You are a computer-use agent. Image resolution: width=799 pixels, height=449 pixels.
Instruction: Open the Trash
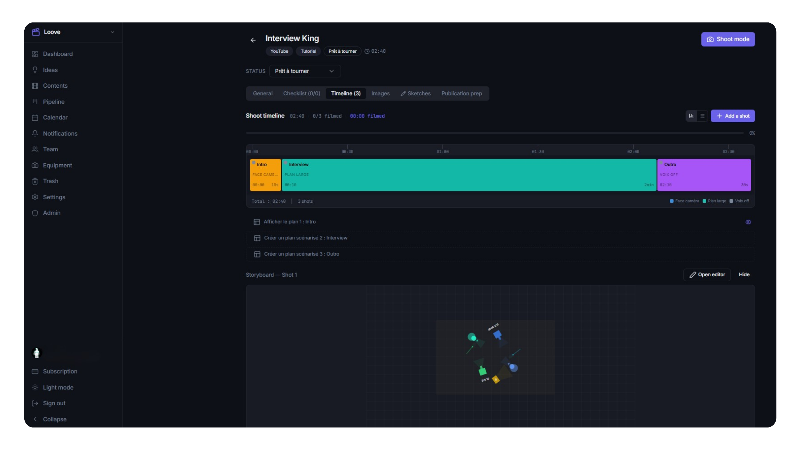(51, 181)
